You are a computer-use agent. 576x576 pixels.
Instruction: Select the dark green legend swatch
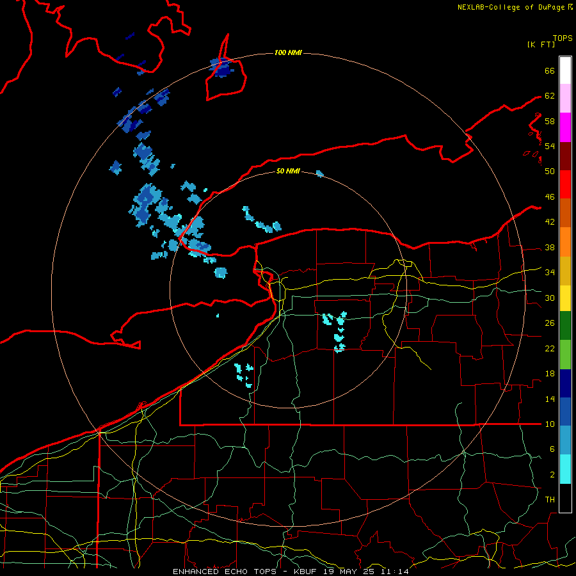[565, 326]
